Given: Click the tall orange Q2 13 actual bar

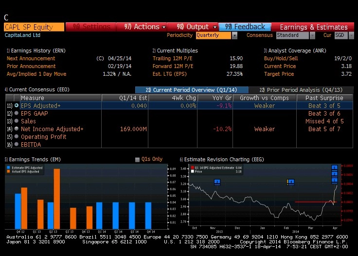Looking at the screenshot, I should [x=57, y=199].
